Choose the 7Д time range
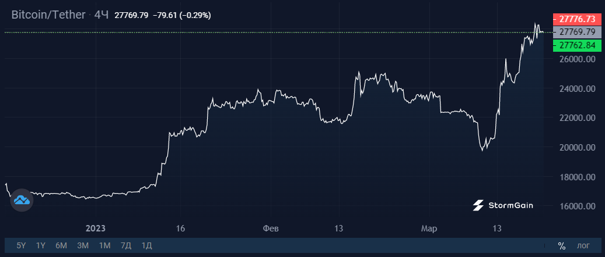605x257 pixels. tap(126, 245)
